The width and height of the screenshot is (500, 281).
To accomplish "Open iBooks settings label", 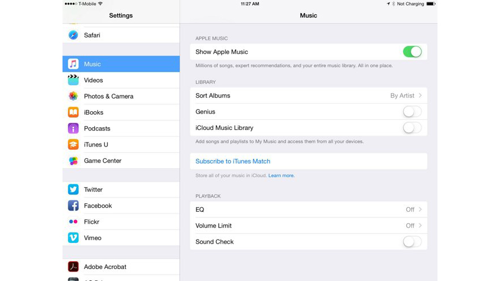I will click(x=93, y=112).
